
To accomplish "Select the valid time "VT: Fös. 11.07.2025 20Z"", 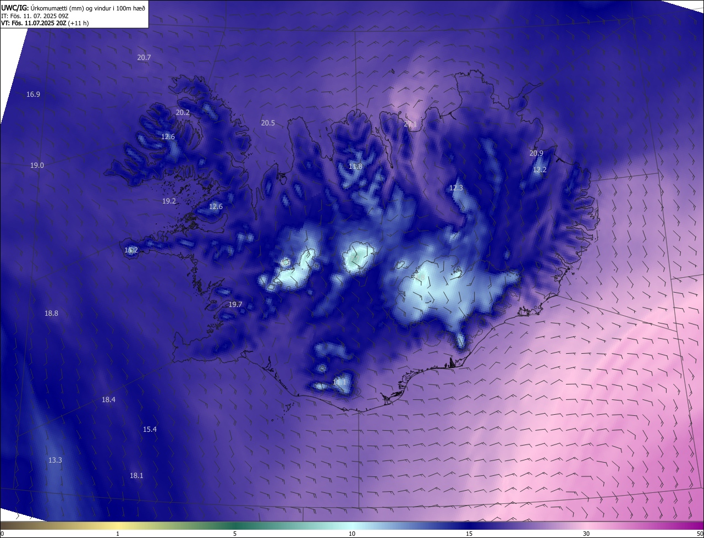I will 34,23.
